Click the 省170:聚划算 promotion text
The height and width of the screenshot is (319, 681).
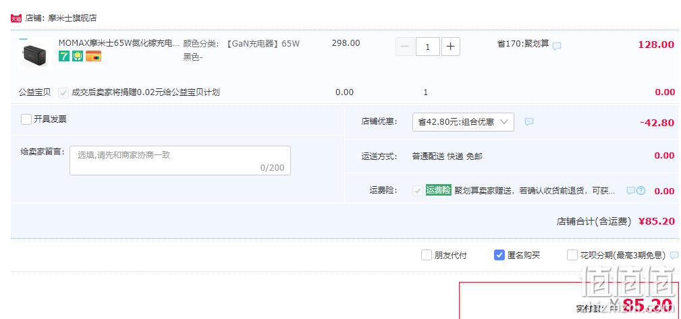point(523,44)
